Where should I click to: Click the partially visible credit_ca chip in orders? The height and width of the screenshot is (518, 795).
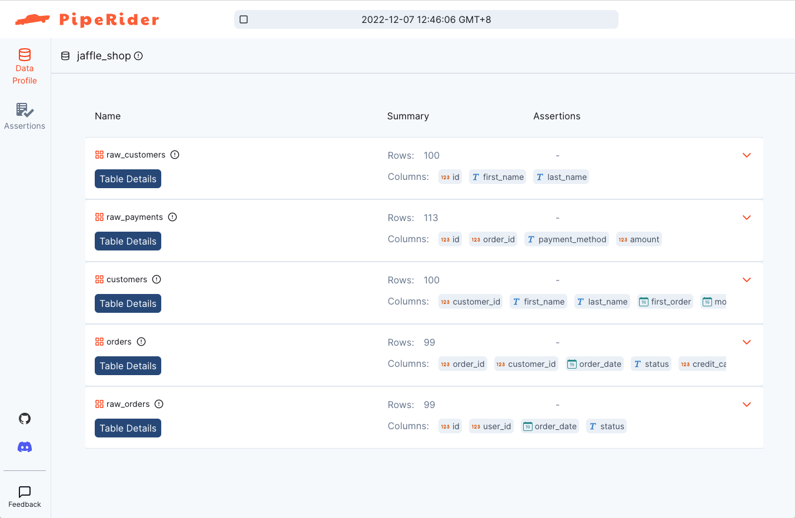click(702, 364)
